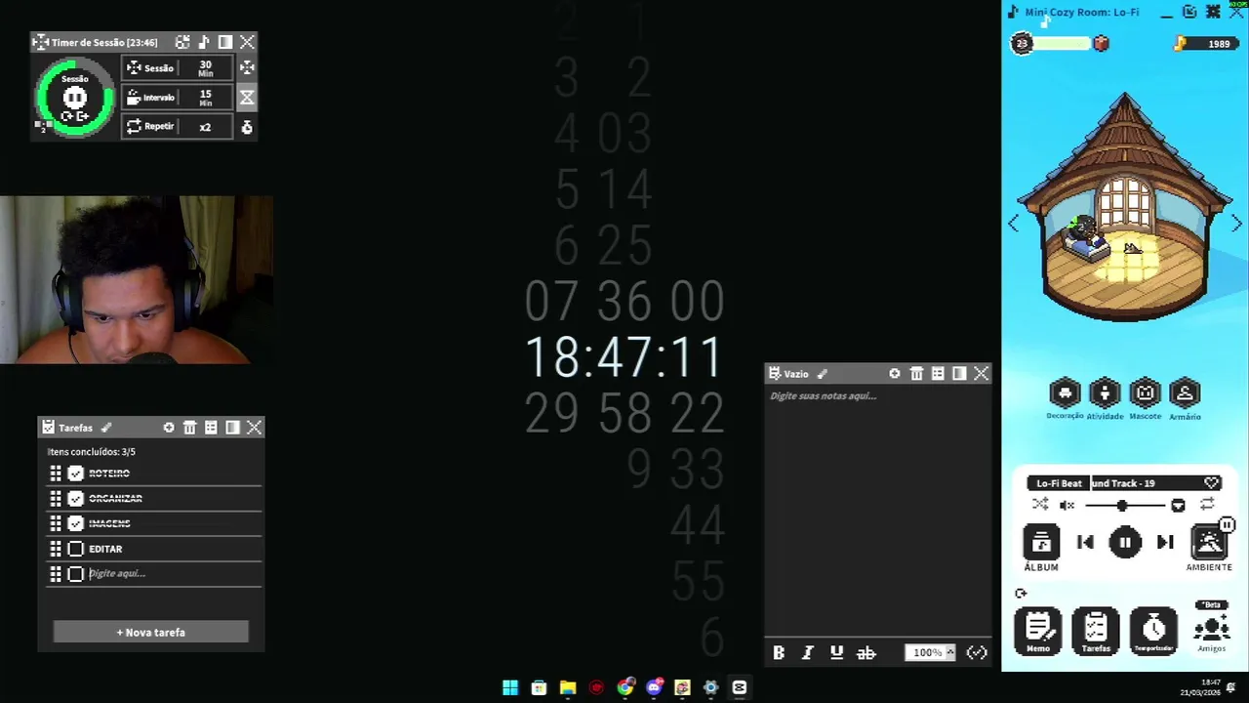Favorite the current Lo-Fi track
Image resolution: width=1249 pixels, height=703 pixels.
tap(1212, 483)
